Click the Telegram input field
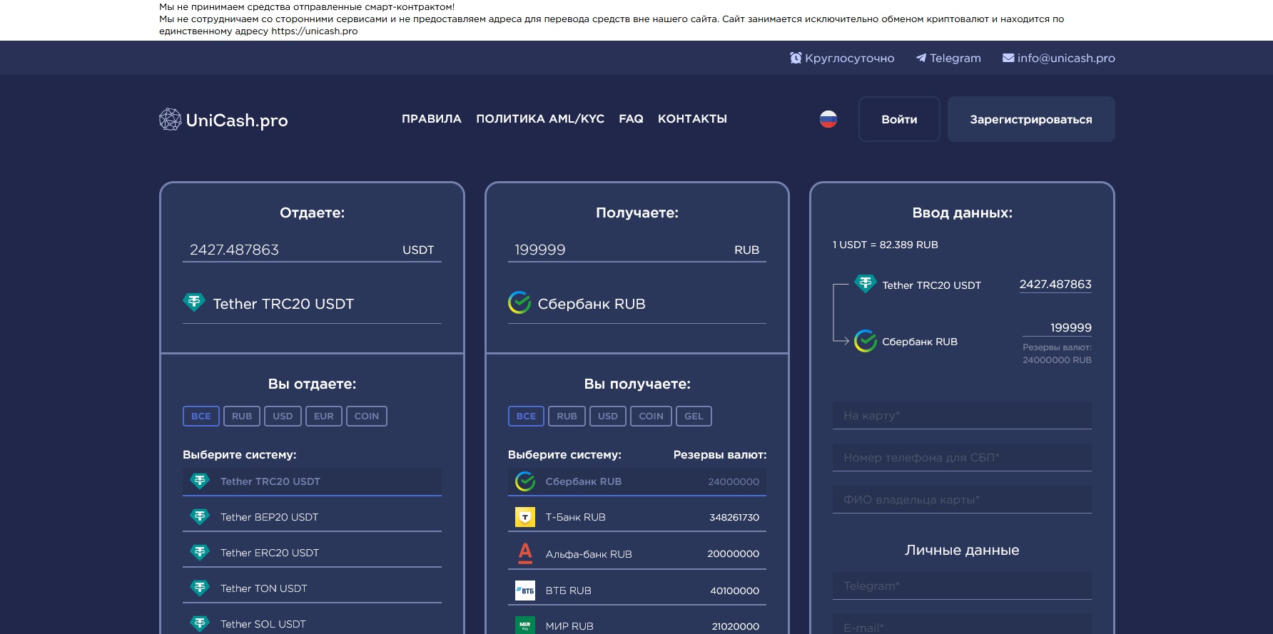 [x=962, y=586]
